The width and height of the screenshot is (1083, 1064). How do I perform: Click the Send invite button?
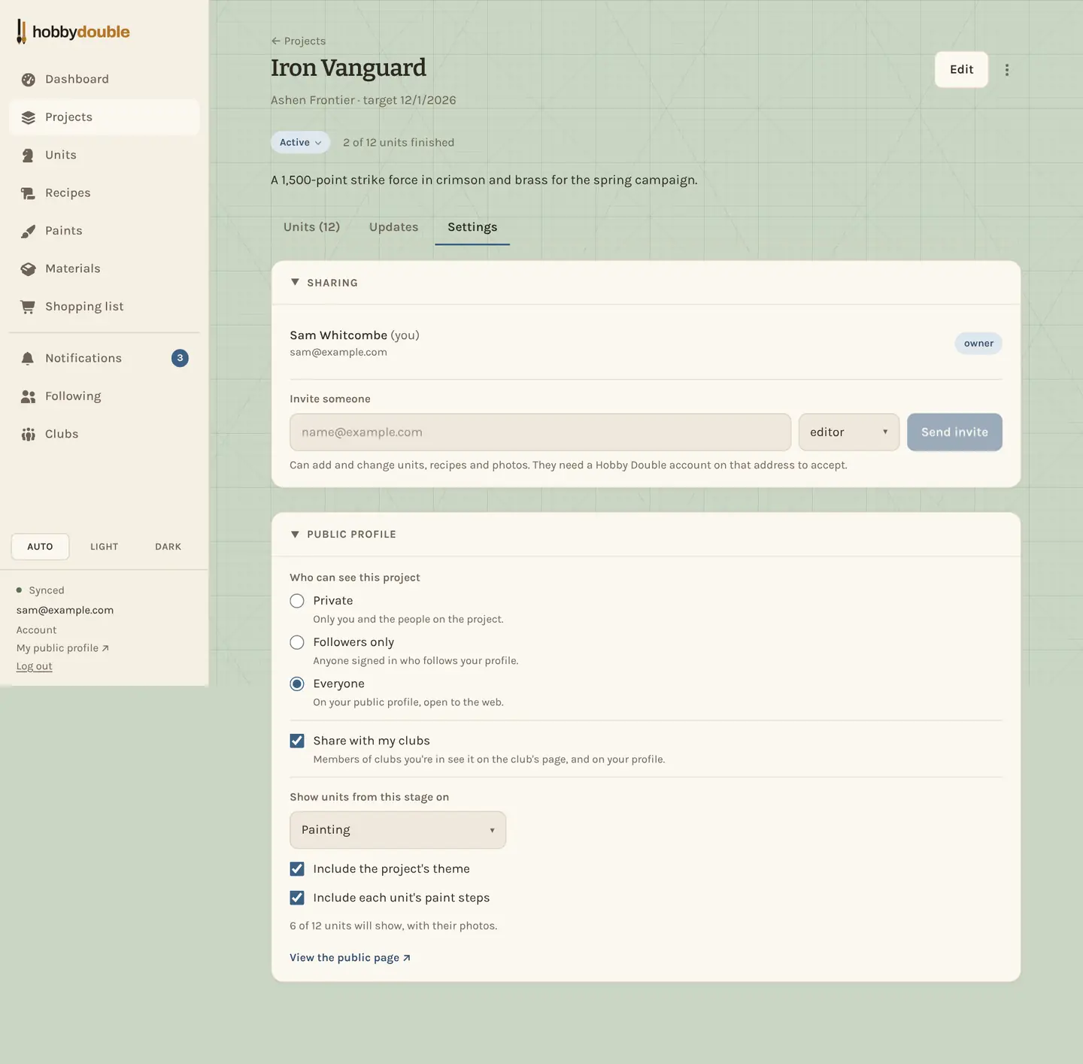(954, 432)
